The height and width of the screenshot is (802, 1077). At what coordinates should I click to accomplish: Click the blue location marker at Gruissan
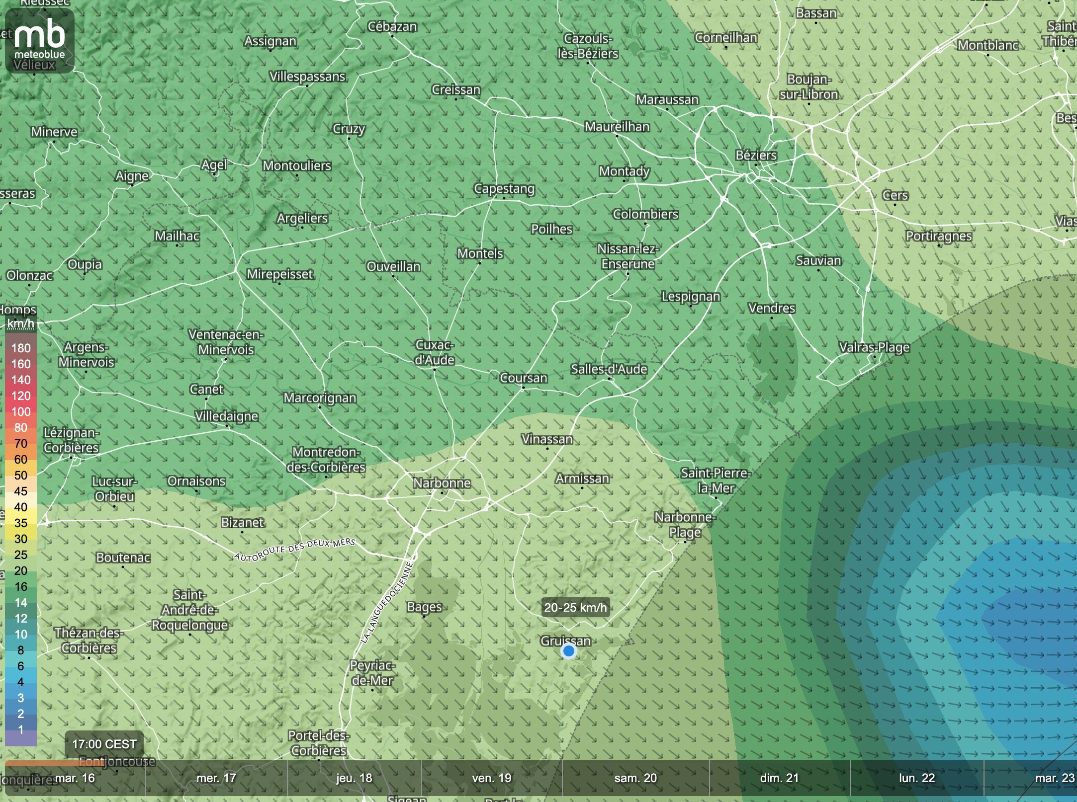(568, 651)
